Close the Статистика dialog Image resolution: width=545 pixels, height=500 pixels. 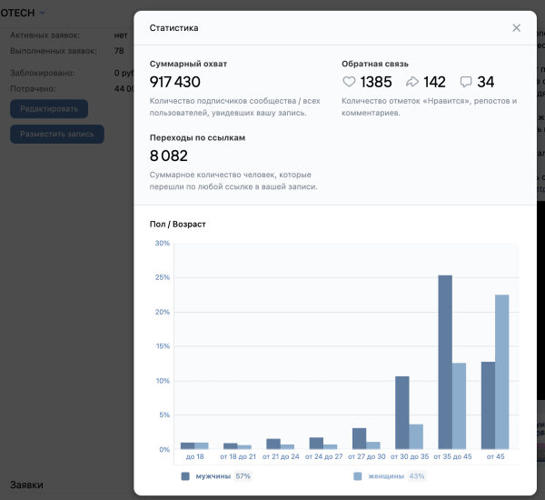pos(516,28)
